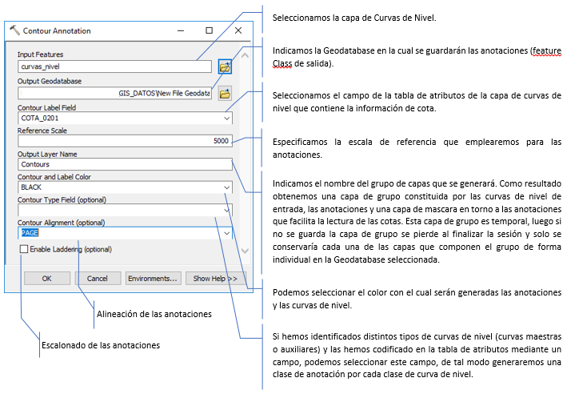Click the Output Layer Name field
Viewport: 567px width, 398px height.
(x=125, y=164)
